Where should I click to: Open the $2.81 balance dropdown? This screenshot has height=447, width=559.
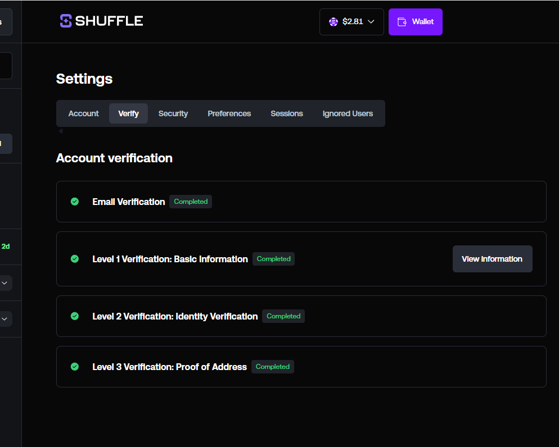pyautogui.click(x=352, y=22)
